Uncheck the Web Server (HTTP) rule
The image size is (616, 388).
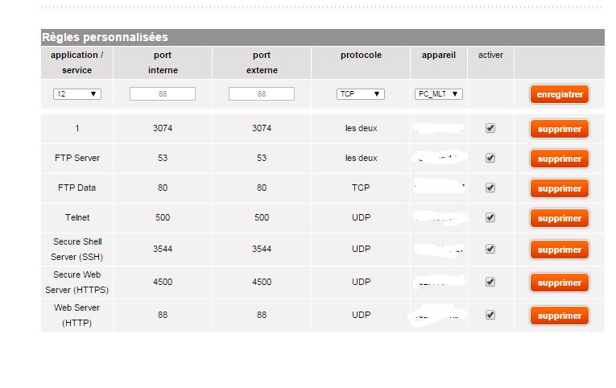[x=490, y=315]
